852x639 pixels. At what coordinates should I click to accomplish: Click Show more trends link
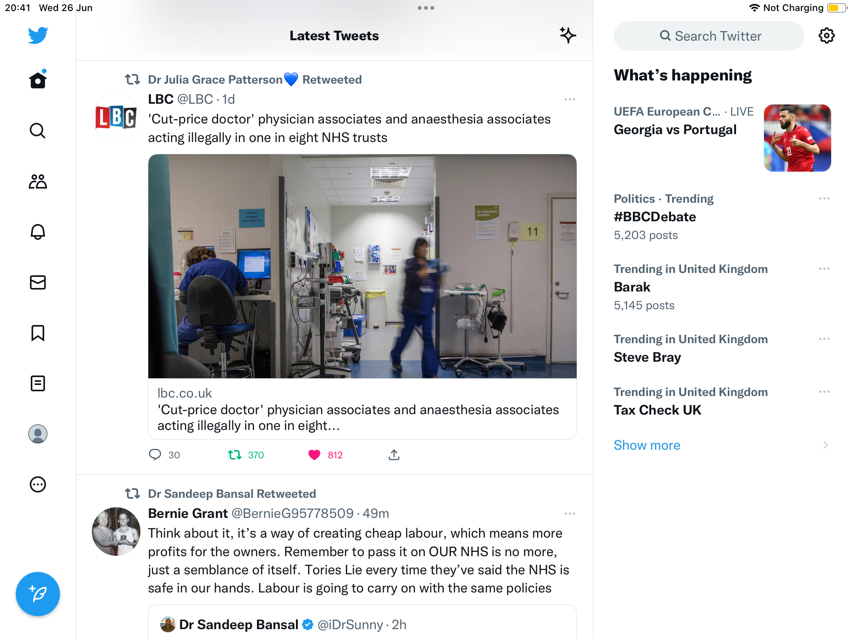(x=647, y=445)
